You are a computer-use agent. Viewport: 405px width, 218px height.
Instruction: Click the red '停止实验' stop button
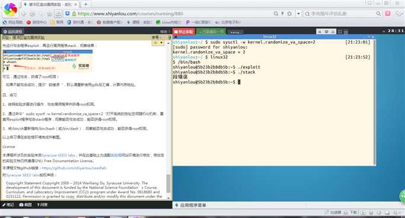tap(184, 31)
